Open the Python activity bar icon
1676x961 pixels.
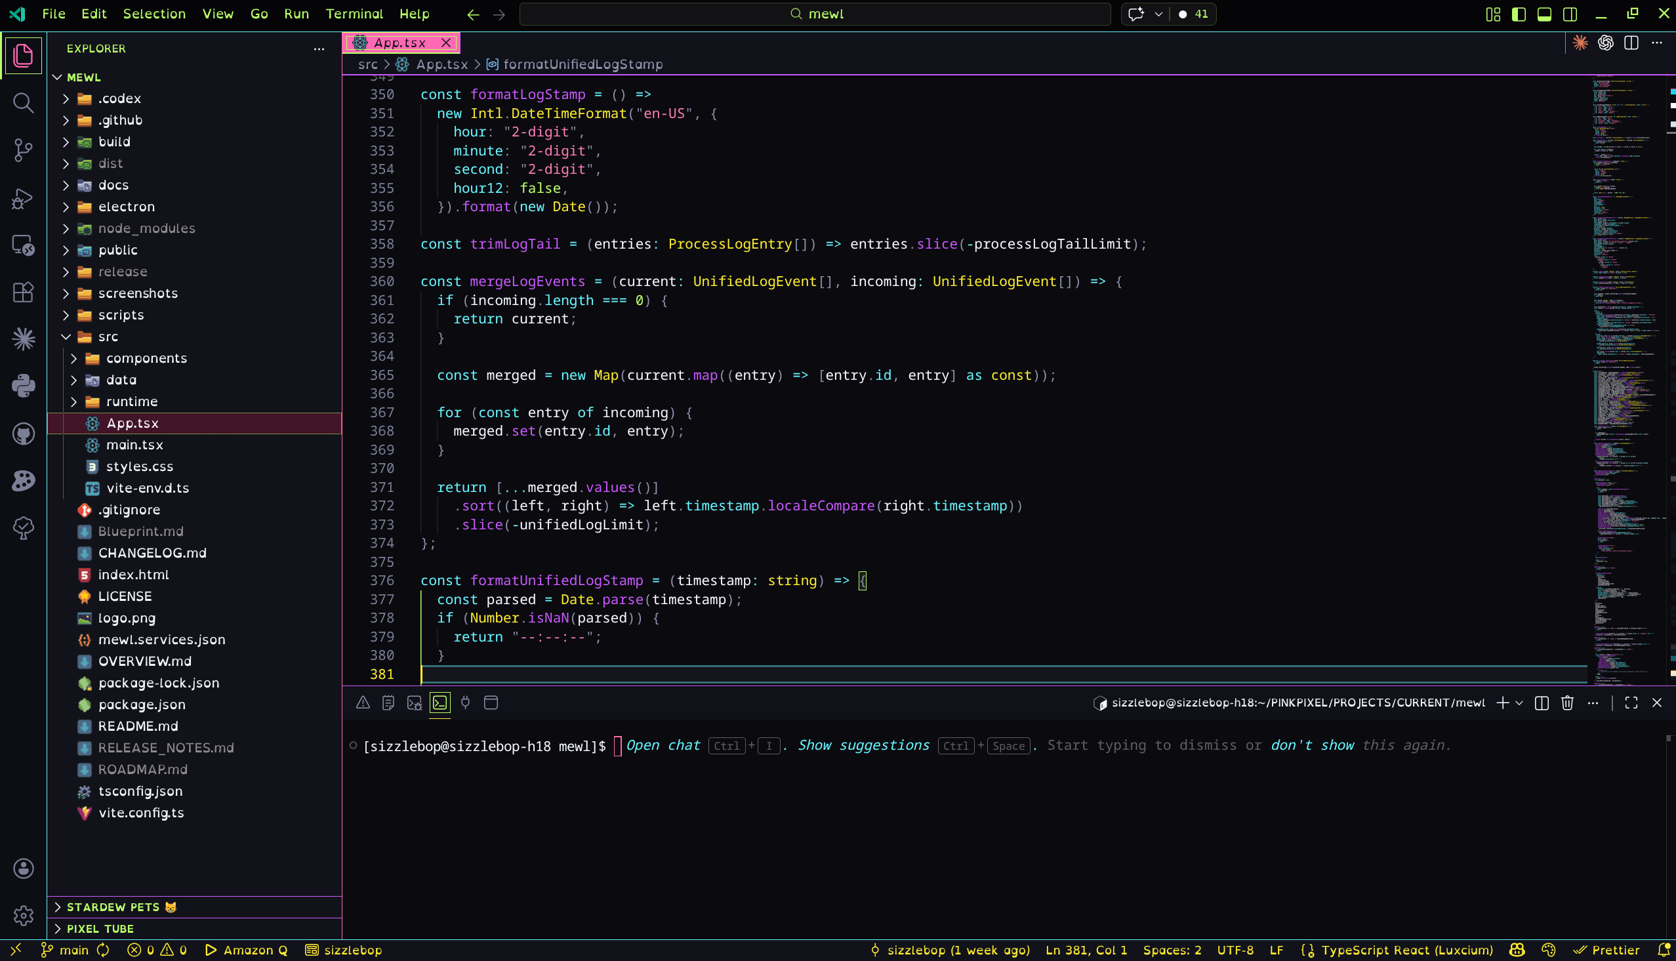(x=23, y=386)
